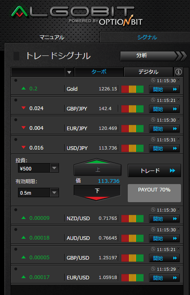Open the 投資 amount ¥500 dropdown
Screen dimensions: 190x295
pos(54,168)
